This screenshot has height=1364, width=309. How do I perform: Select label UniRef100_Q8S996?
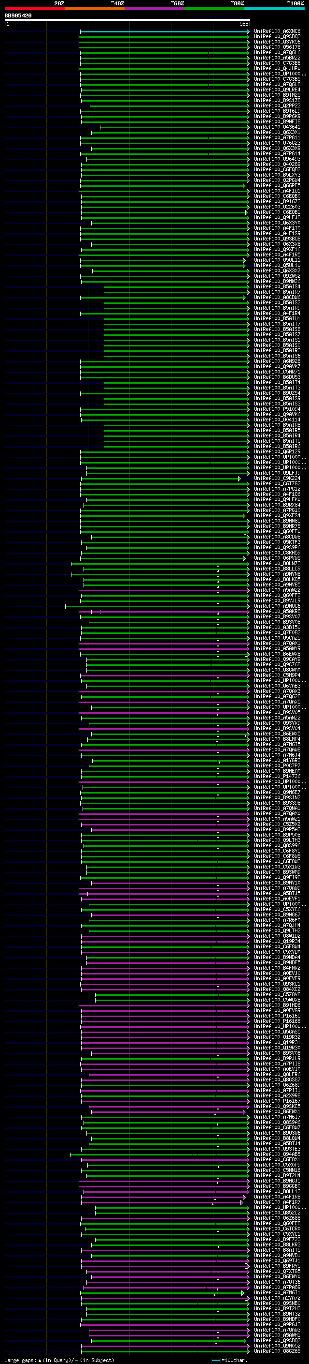[277, 846]
